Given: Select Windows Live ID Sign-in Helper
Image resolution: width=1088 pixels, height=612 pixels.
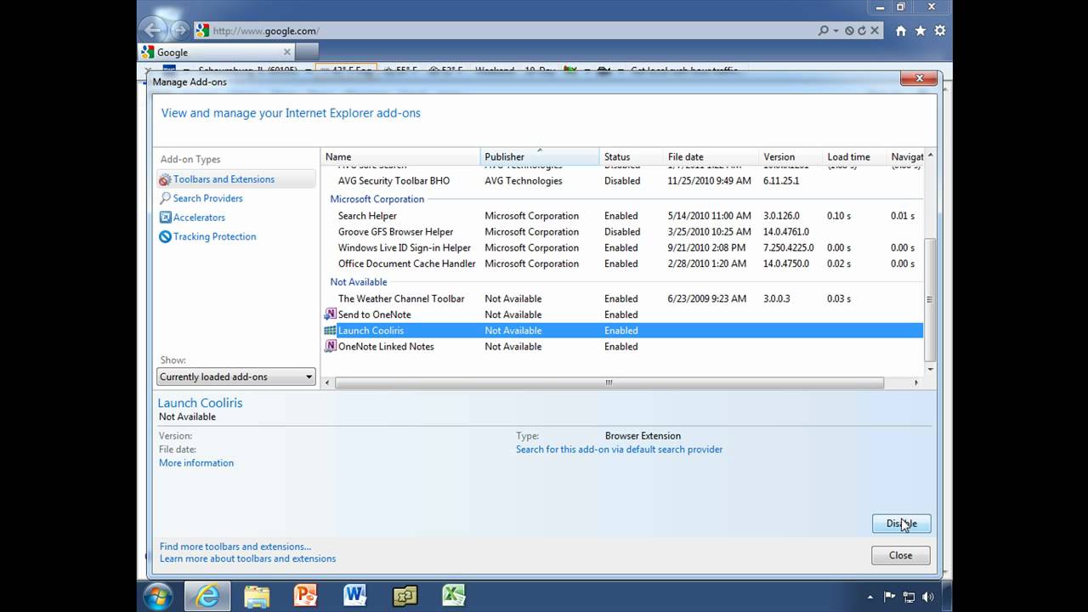Looking at the screenshot, I should [x=622, y=248].
